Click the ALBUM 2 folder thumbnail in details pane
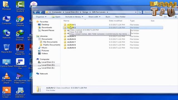This screenshot has height=100, width=178. tap(39, 89)
